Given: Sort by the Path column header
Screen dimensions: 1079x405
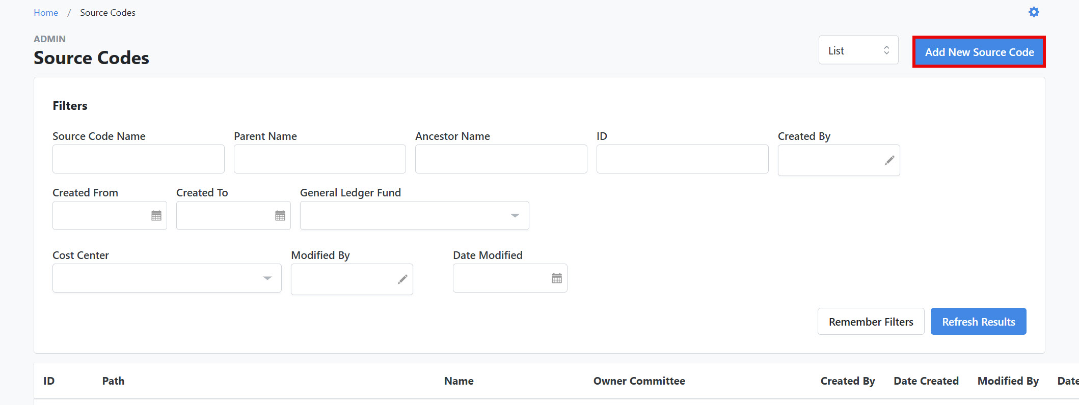Looking at the screenshot, I should (113, 381).
